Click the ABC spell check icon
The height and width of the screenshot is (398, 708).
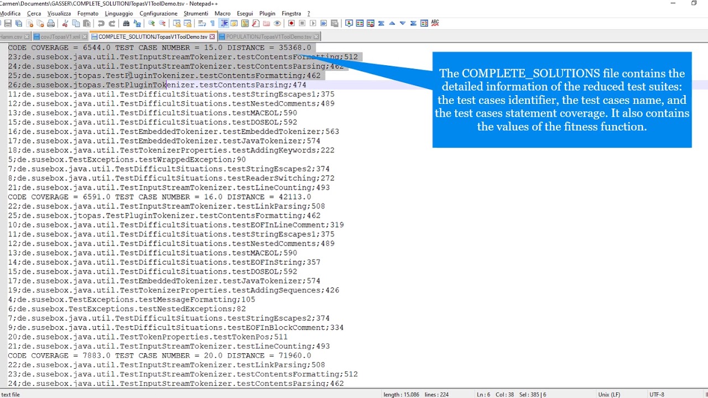click(435, 23)
